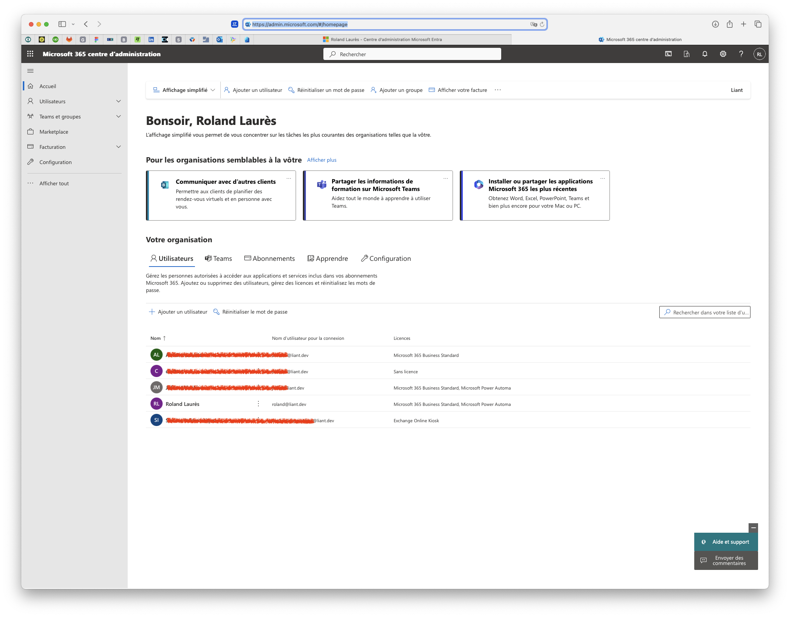Open LinkedIn favorite in bookmarks bar
The height and width of the screenshot is (617, 790).
(151, 39)
